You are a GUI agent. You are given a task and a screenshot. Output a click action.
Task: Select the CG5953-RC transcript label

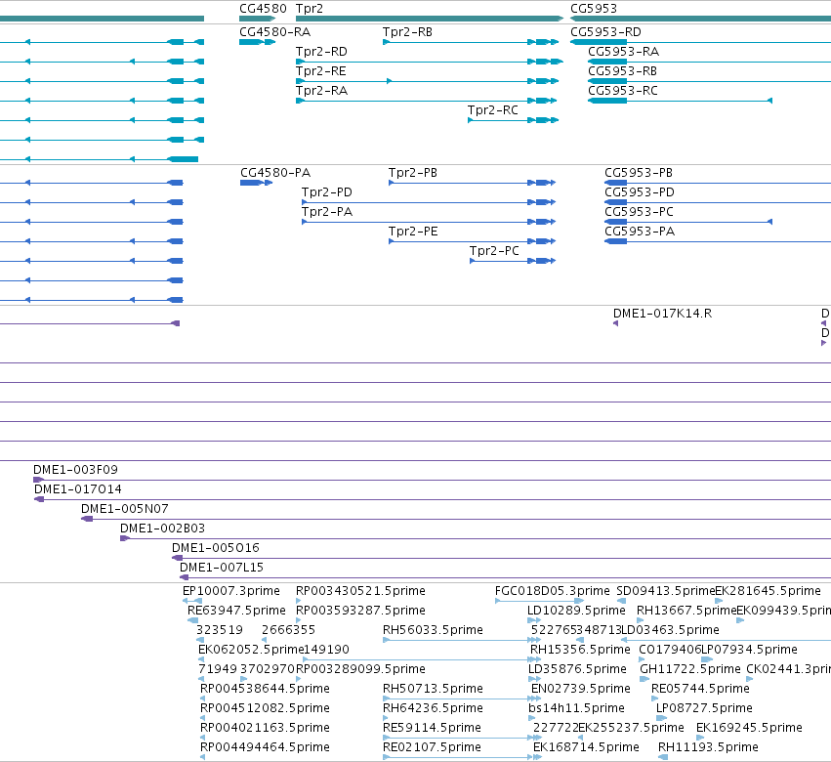[623, 91]
